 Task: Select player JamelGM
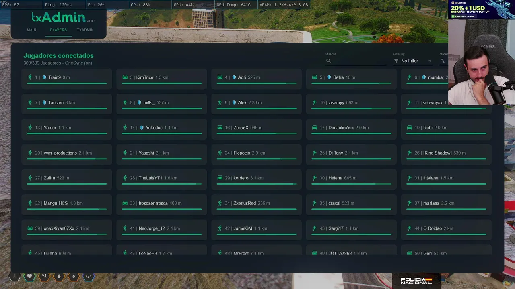point(257,230)
